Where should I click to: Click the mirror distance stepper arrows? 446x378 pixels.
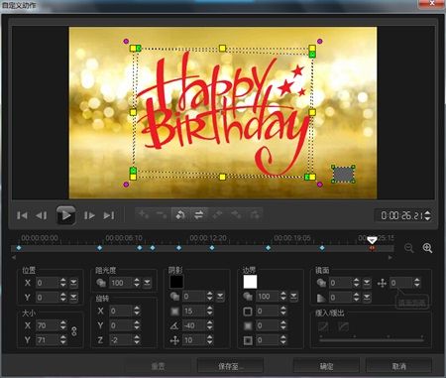point(417,283)
